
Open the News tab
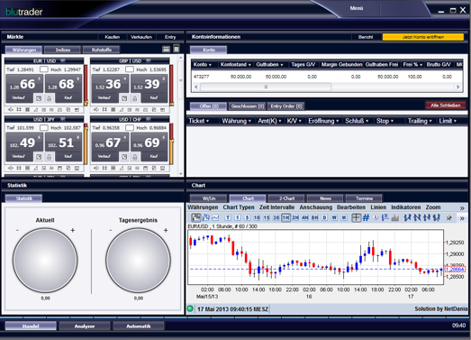[325, 198]
